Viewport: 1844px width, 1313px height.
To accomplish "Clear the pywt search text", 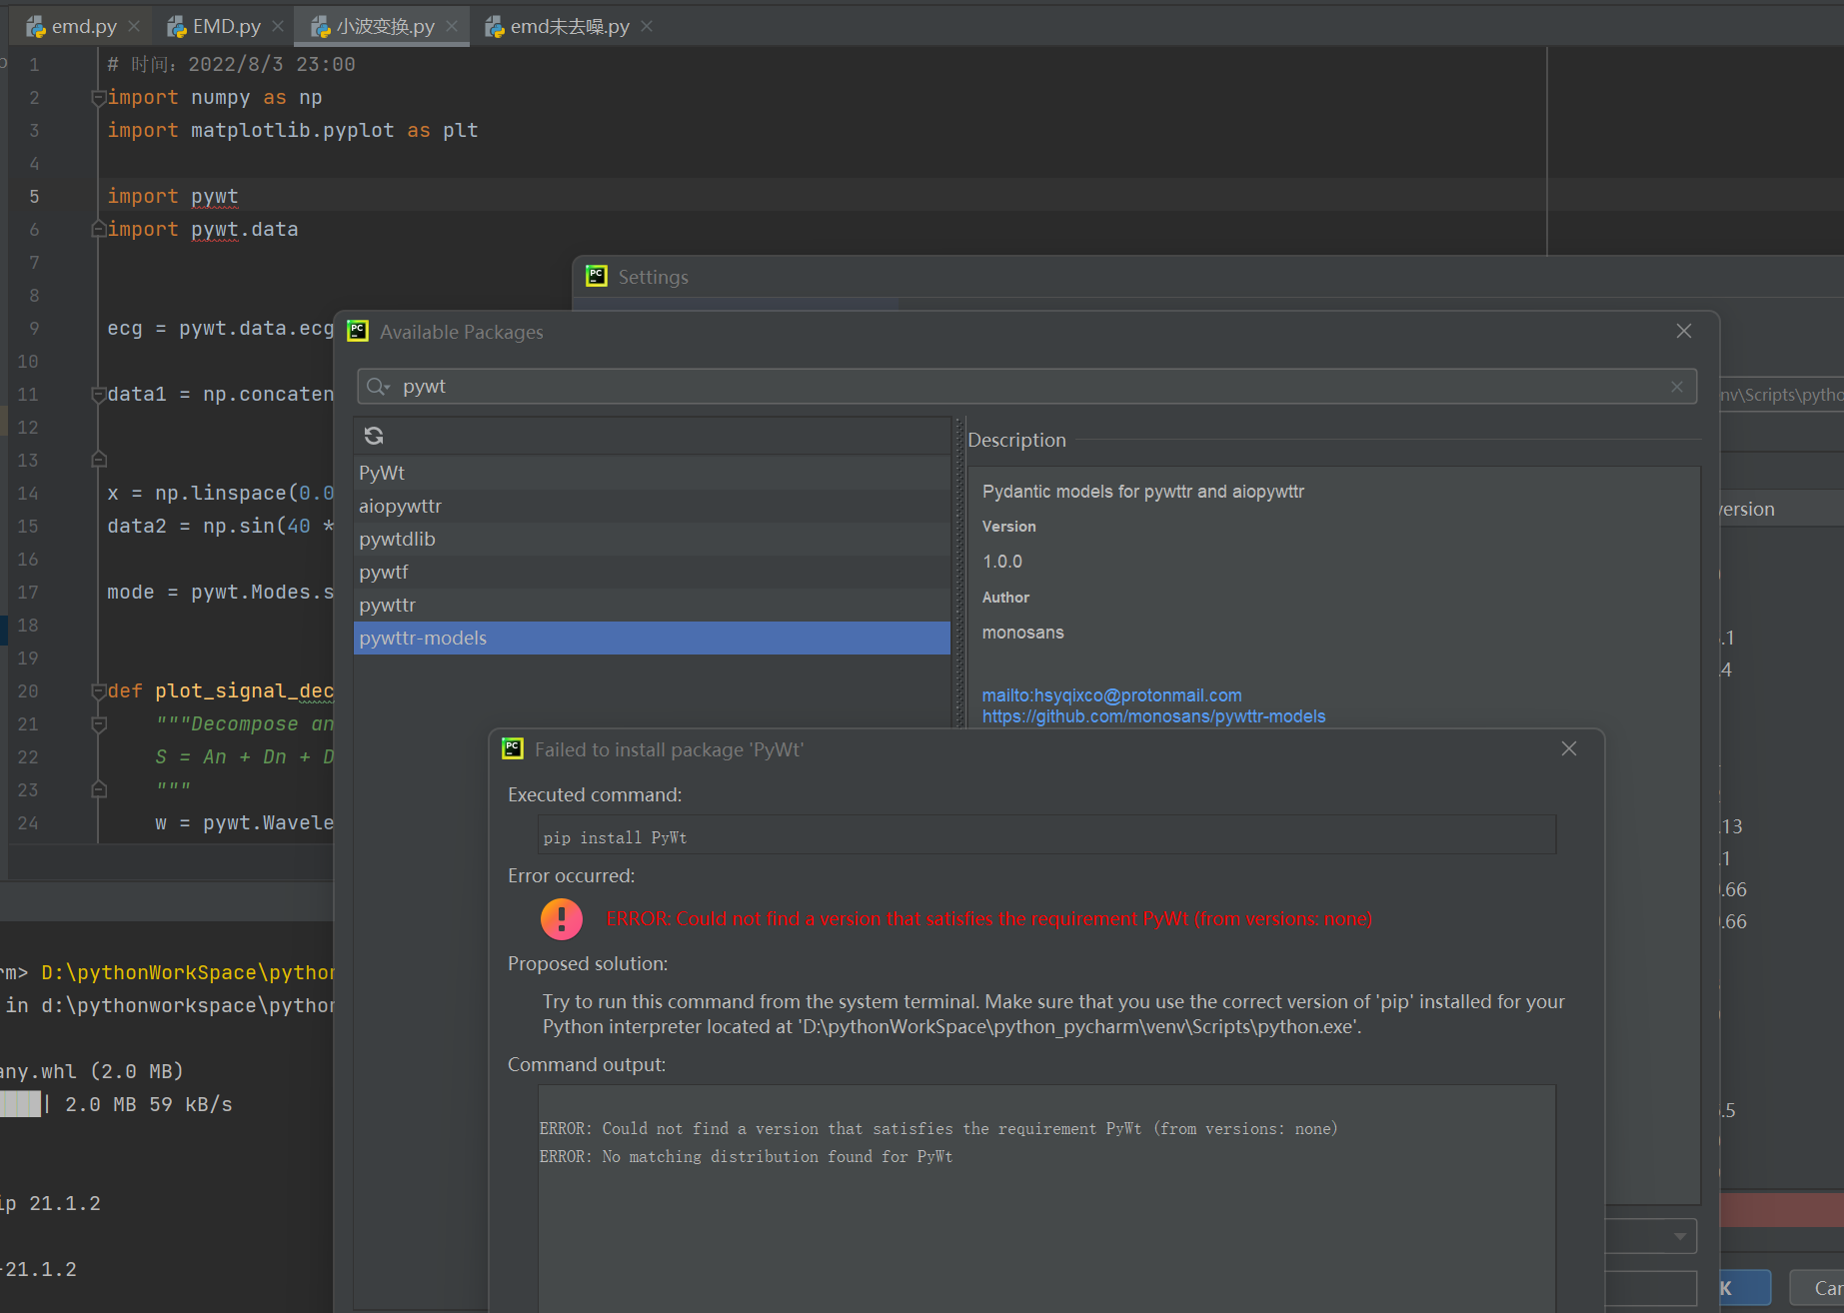I will point(1677,387).
